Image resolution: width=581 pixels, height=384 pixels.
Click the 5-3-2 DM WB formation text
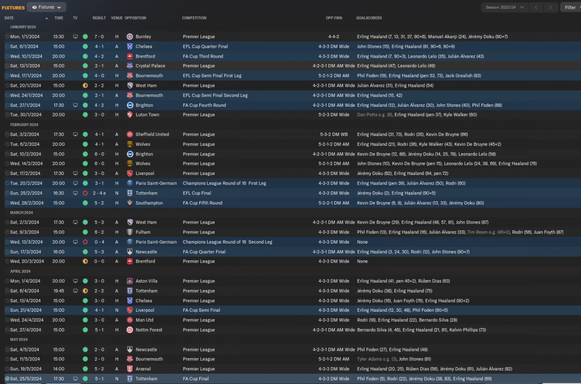point(335,135)
